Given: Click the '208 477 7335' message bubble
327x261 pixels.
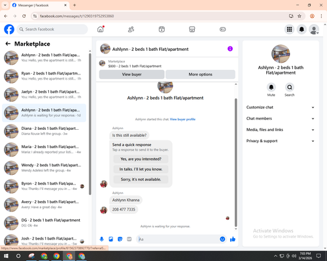Looking at the screenshot, I should [x=124, y=209].
